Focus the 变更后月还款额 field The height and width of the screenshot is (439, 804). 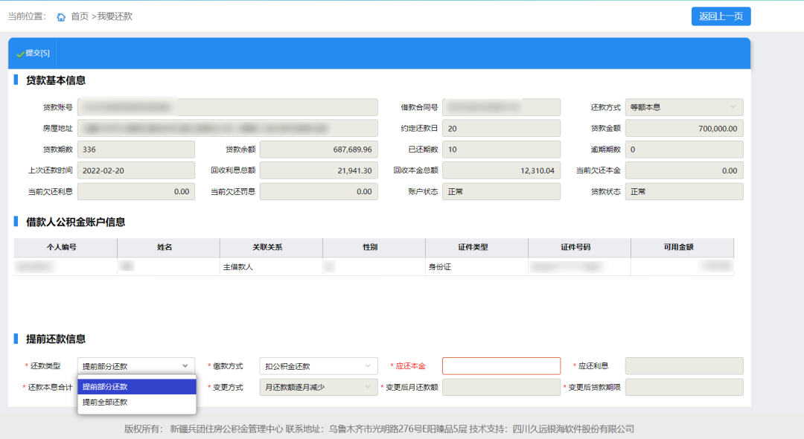coord(501,387)
